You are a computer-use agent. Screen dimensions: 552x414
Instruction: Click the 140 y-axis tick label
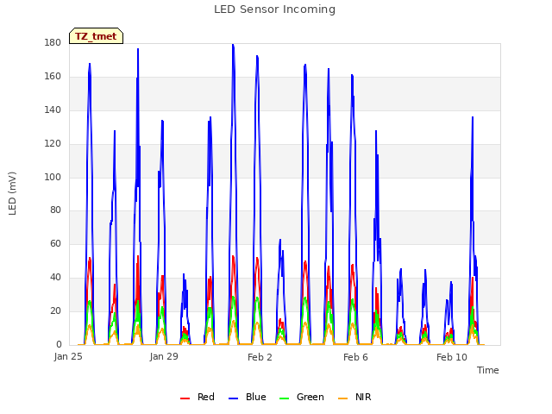53,110
